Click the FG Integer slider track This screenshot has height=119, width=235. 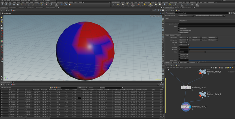point(212,47)
